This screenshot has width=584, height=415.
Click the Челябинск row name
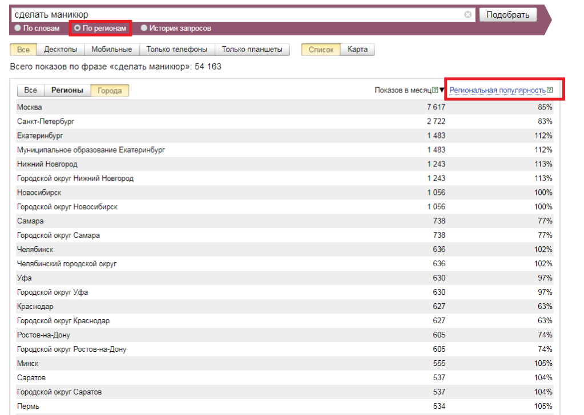click(35, 250)
